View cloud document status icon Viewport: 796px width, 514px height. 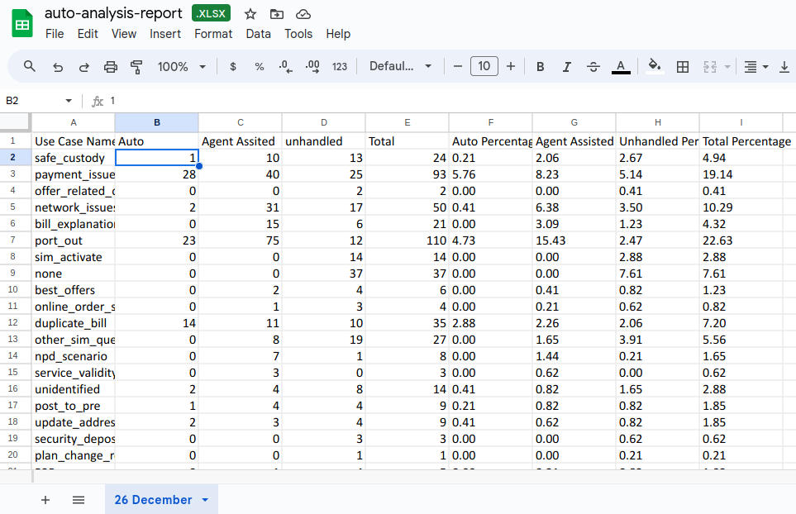point(303,14)
